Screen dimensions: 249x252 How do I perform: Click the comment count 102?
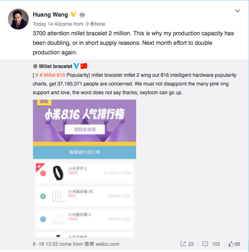(216, 244)
